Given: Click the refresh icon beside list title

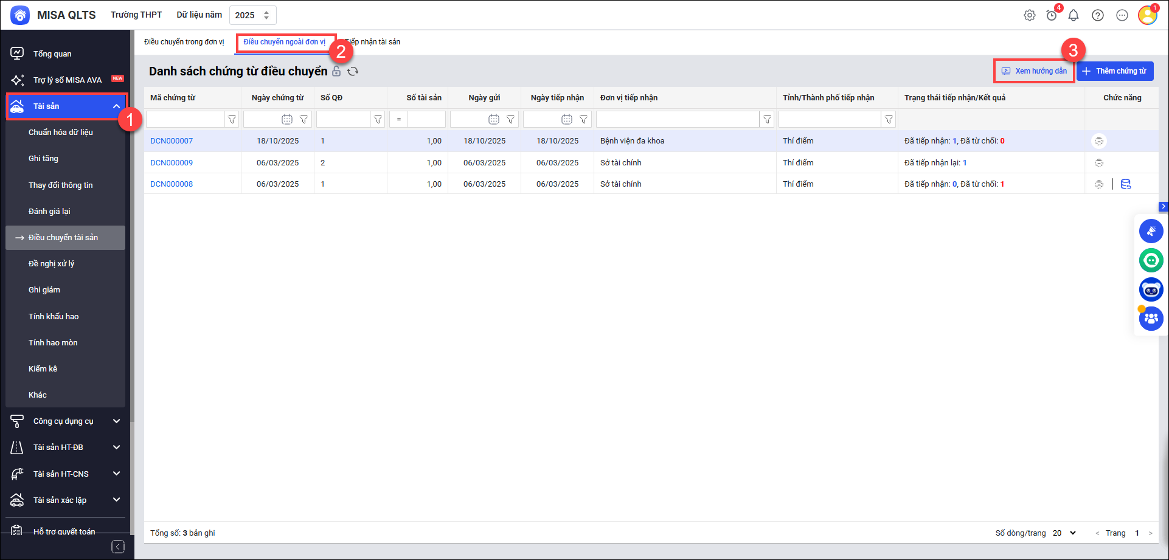Looking at the screenshot, I should pos(353,72).
